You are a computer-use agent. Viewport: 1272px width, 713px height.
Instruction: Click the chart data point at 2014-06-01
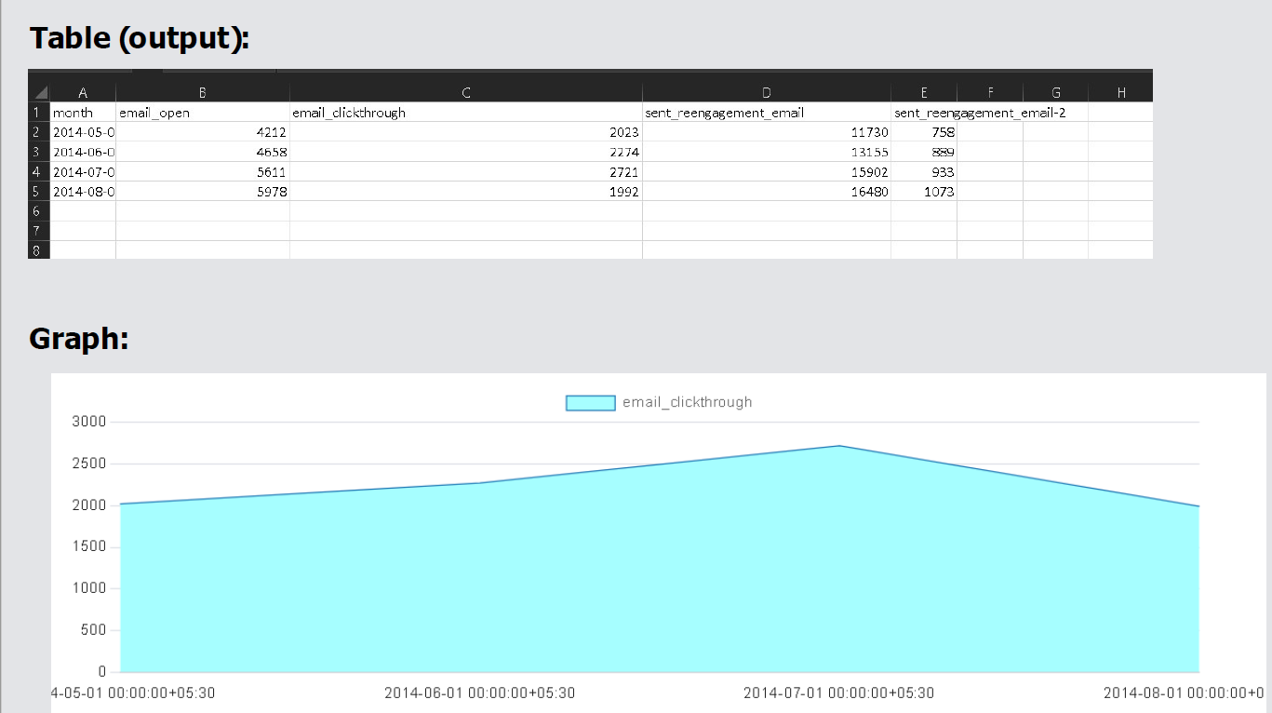pos(479,483)
